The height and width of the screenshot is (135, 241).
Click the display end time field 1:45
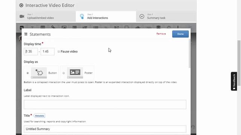(x=47, y=52)
